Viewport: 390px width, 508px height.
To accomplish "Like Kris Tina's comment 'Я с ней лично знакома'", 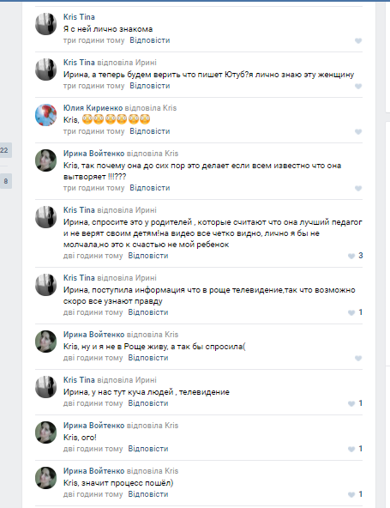I will click(358, 41).
